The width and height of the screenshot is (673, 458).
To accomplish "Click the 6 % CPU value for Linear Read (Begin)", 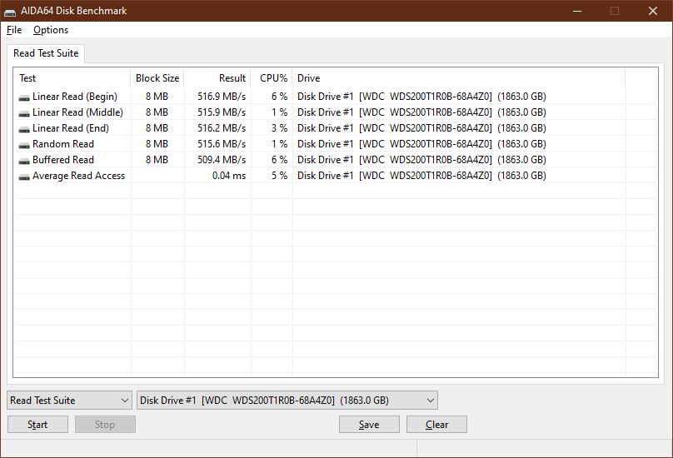I will point(279,97).
